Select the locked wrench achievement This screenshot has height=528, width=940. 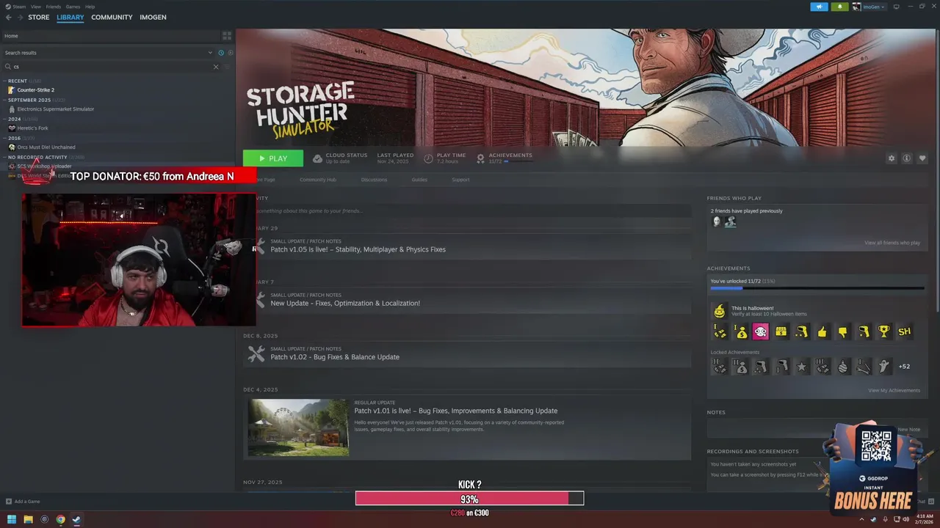[863, 366]
